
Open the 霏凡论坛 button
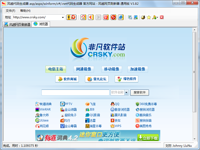[97, 79]
